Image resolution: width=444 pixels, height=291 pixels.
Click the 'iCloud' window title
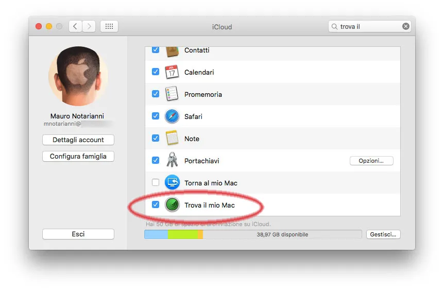click(222, 27)
